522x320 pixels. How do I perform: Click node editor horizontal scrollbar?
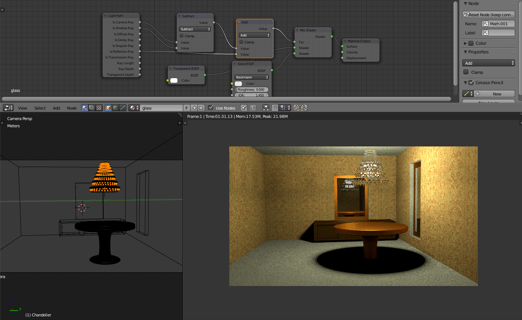[x=226, y=99]
